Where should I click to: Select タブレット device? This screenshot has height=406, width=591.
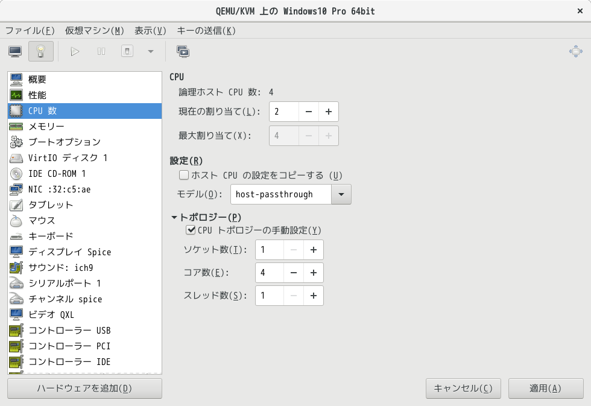(85, 205)
